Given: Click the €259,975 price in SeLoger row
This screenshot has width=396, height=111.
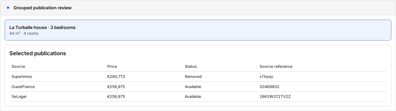Looking at the screenshot, I should point(116,97).
